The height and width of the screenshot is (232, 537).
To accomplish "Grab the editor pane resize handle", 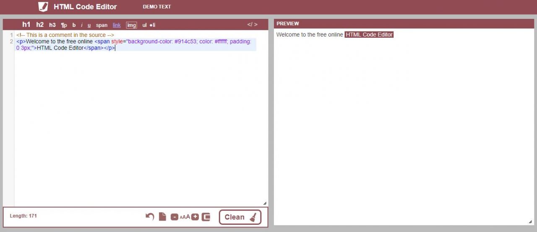I will pyautogui.click(x=265, y=203).
